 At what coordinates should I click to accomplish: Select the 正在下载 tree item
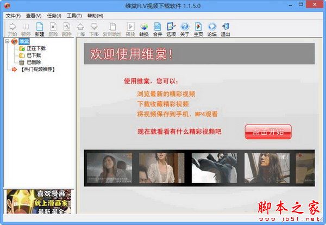[x=36, y=48]
